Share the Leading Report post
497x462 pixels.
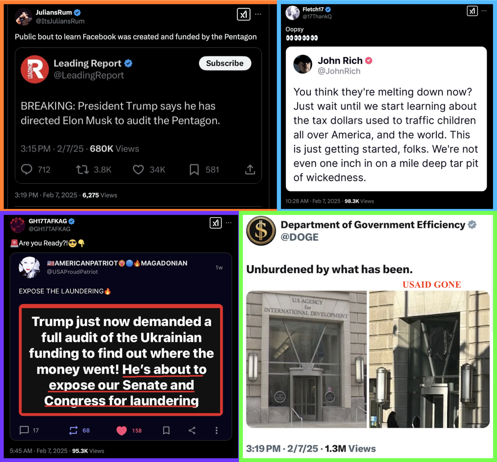pos(250,169)
